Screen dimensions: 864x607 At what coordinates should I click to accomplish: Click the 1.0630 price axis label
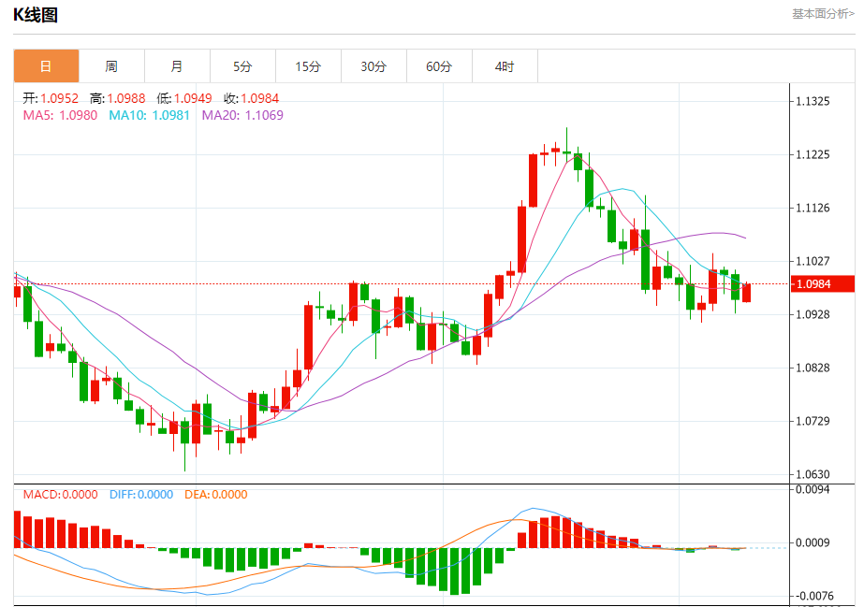point(813,474)
